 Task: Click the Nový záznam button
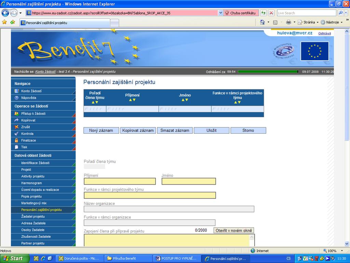click(x=101, y=130)
